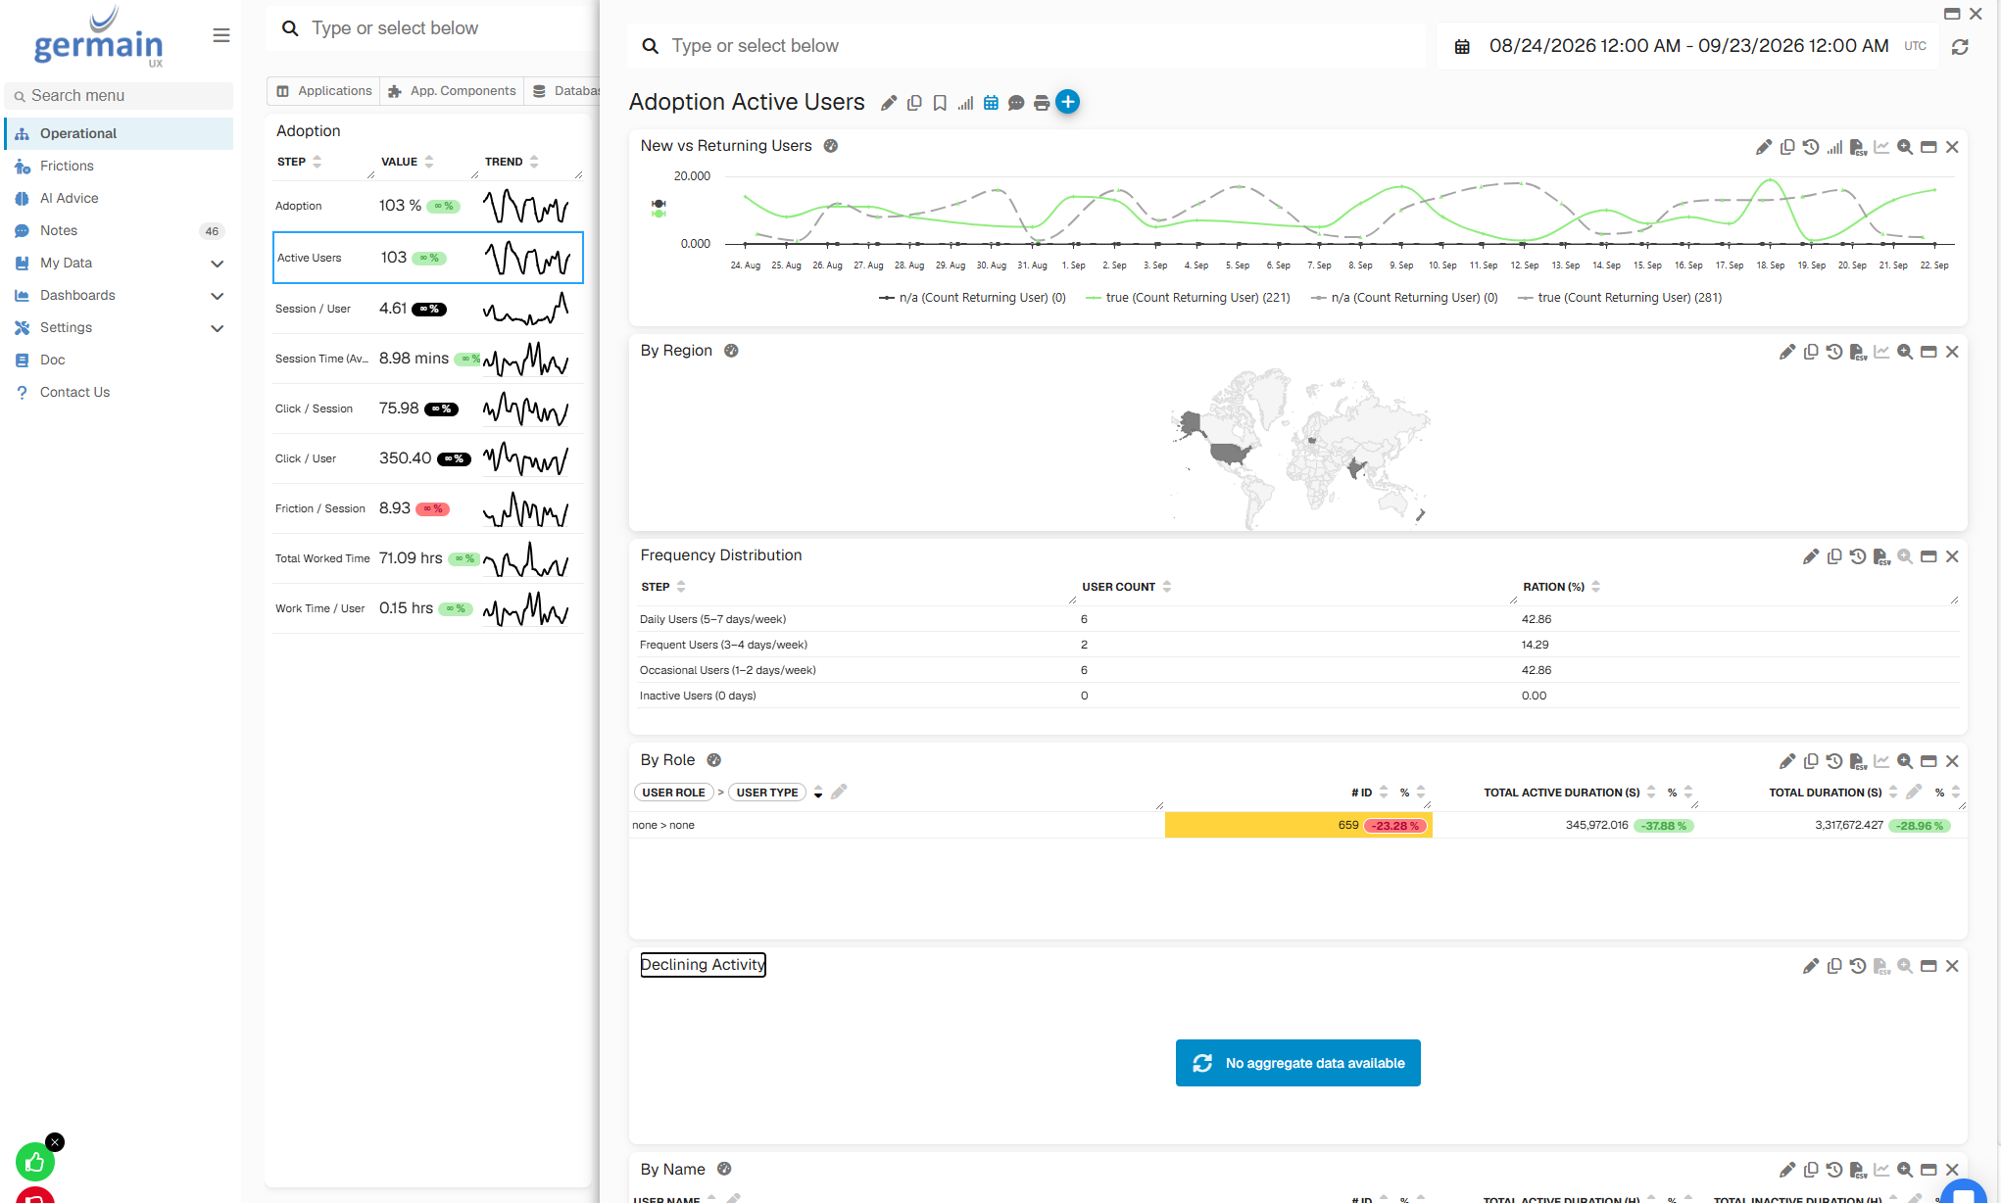Image resolution: width=2001 pixels, height=1203 pixels.
Task: Open the App. Components tab
Action: pos(452,91)
